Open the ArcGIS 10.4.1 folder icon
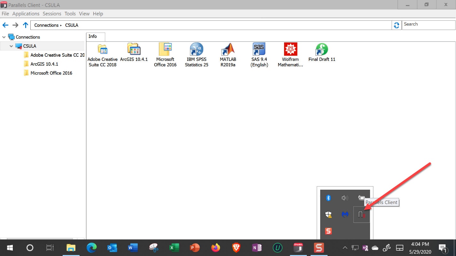Viewport: 456px width, 256px height. click(x=134, y=50)
